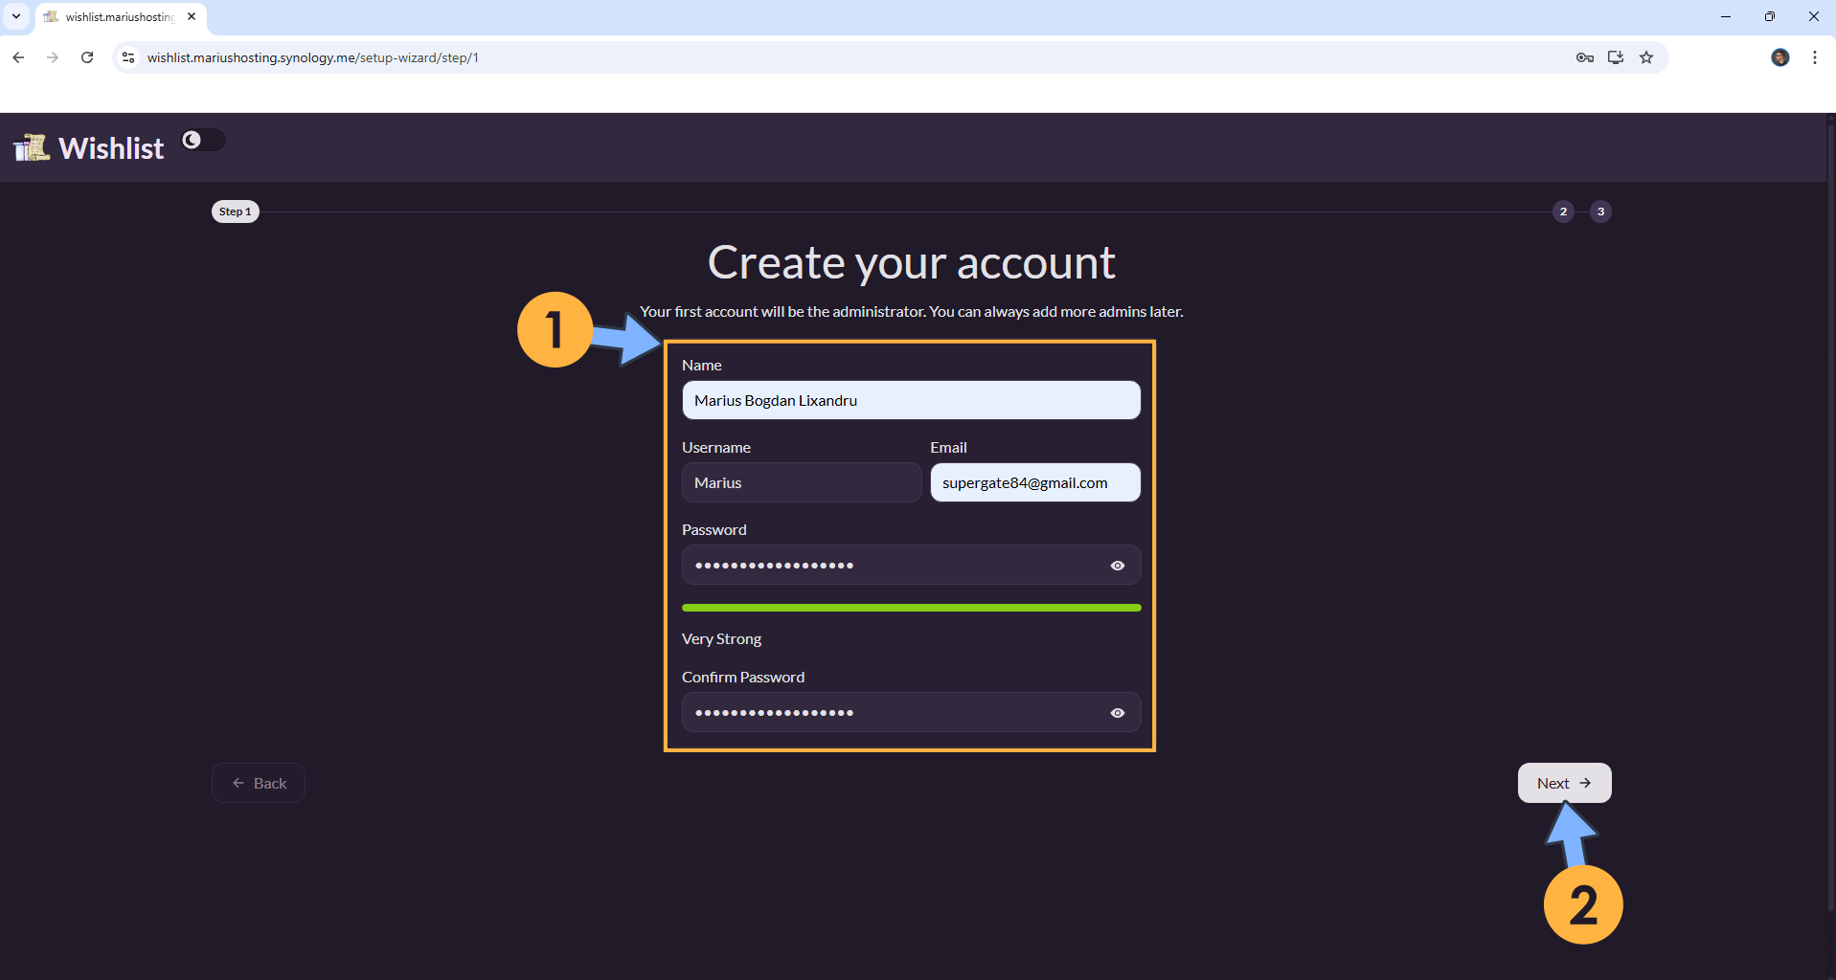Viewport: 1836px width, 980px height.
Task: View site information icon in address bar
Action: click(128, 57)
